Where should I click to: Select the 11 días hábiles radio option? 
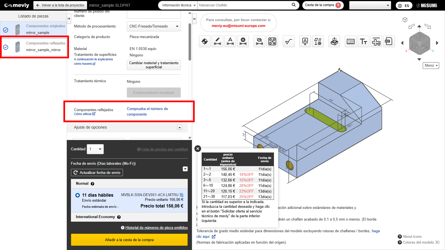[78, 195]
